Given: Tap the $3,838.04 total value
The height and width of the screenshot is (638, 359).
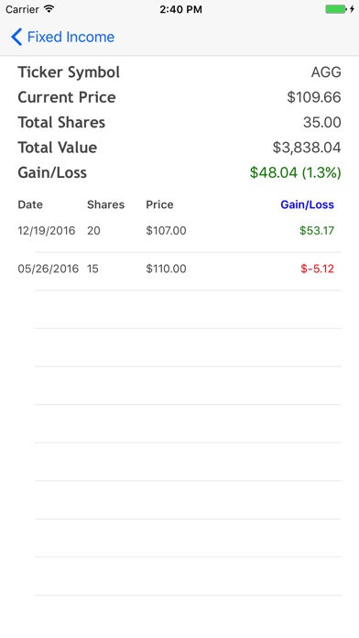Looking at the screenshot, I should coord(307,148).
